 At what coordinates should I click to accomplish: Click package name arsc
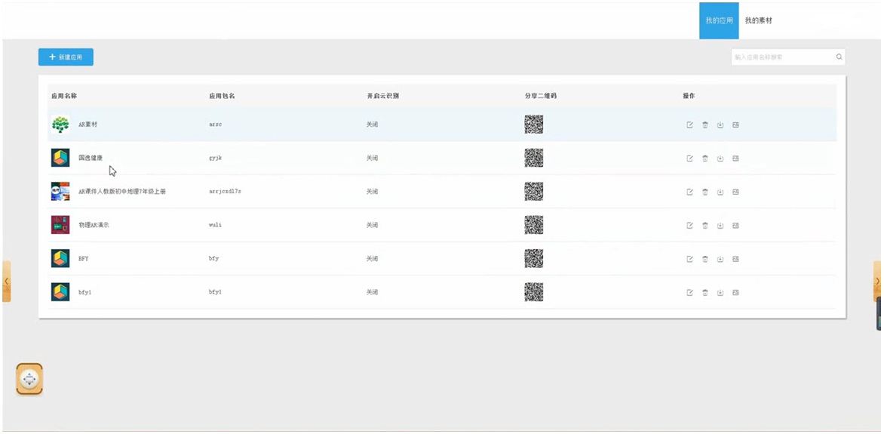coord(216,124)
